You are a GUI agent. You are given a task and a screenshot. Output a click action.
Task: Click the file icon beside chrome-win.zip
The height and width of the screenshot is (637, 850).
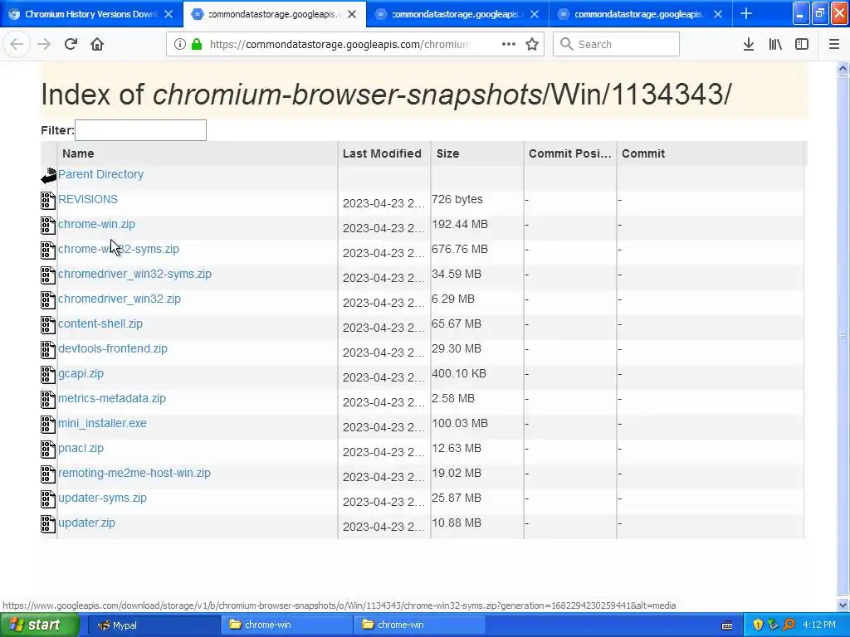pos(48,226)
